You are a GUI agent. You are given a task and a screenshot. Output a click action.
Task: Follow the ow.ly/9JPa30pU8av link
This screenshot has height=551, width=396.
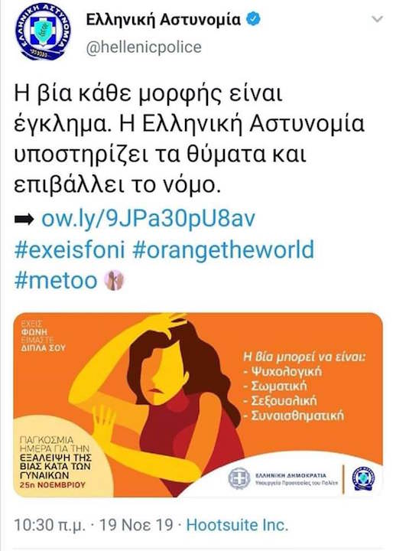(148, 219)
